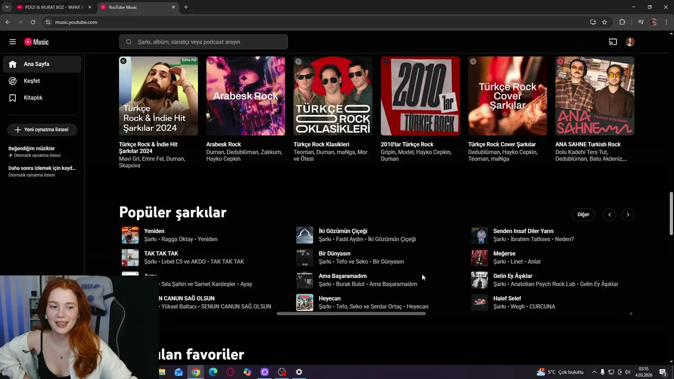Viewport: 674px width, 379px height.
Task: Click the Chrome back arrow
Action: click(x=7, y=22)
